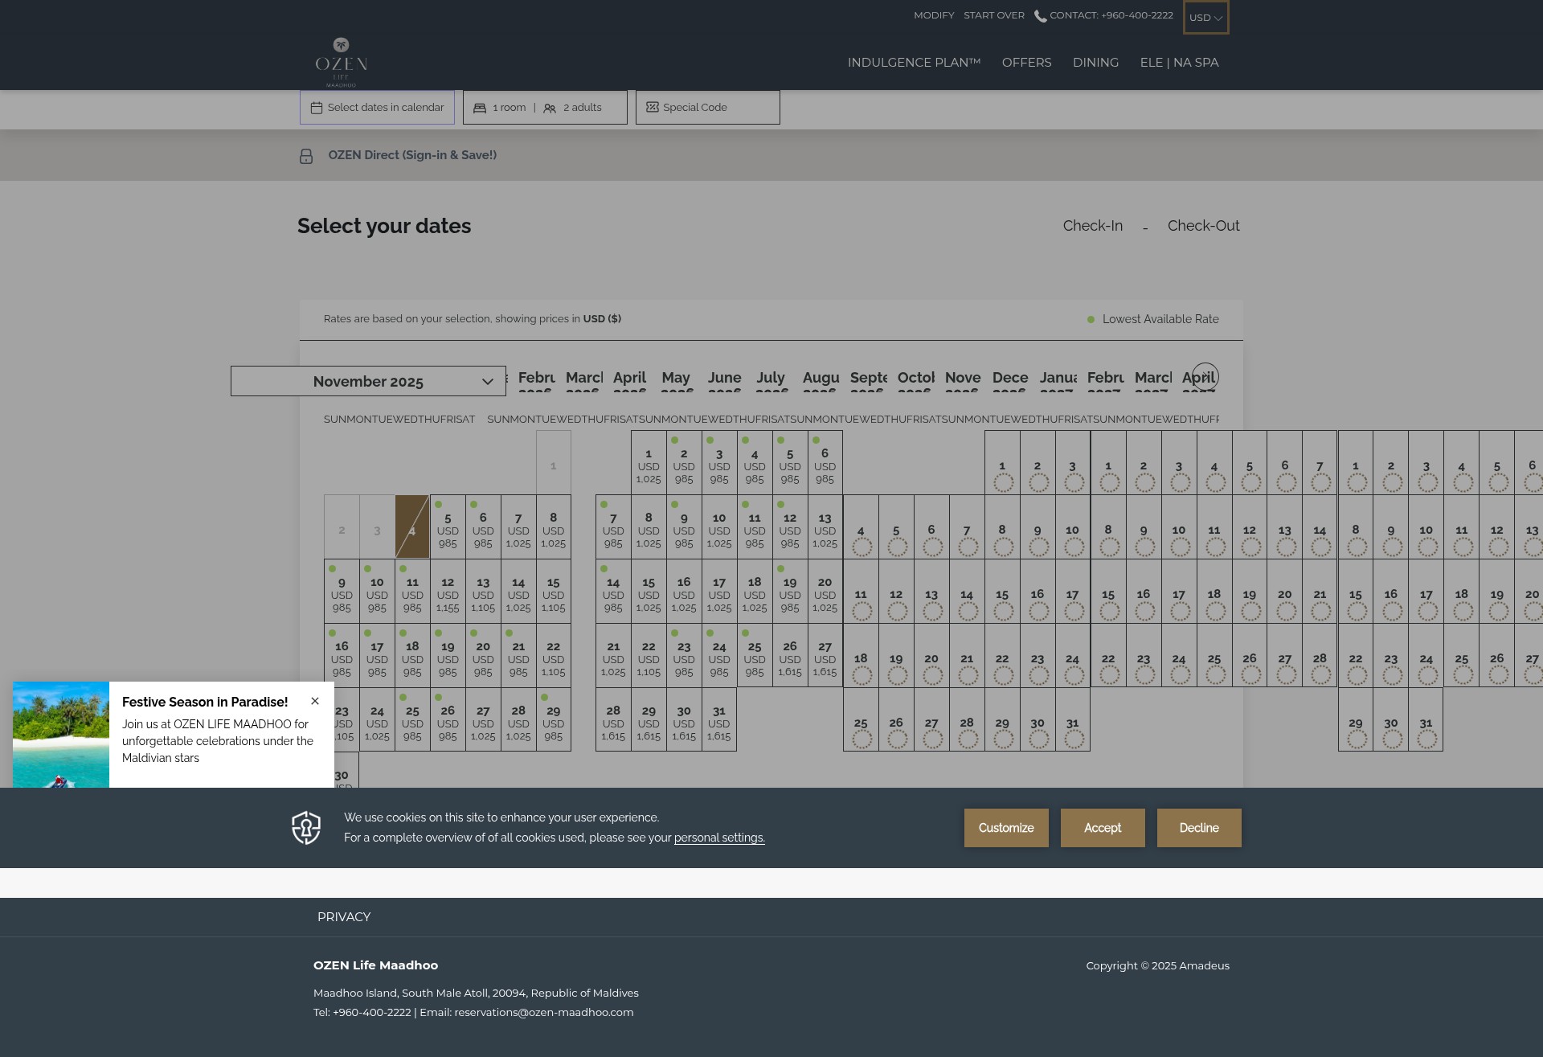The image size is (1543, 1057).
Task: Switch to the June 2026 month tab
Action: coord(724,379)
